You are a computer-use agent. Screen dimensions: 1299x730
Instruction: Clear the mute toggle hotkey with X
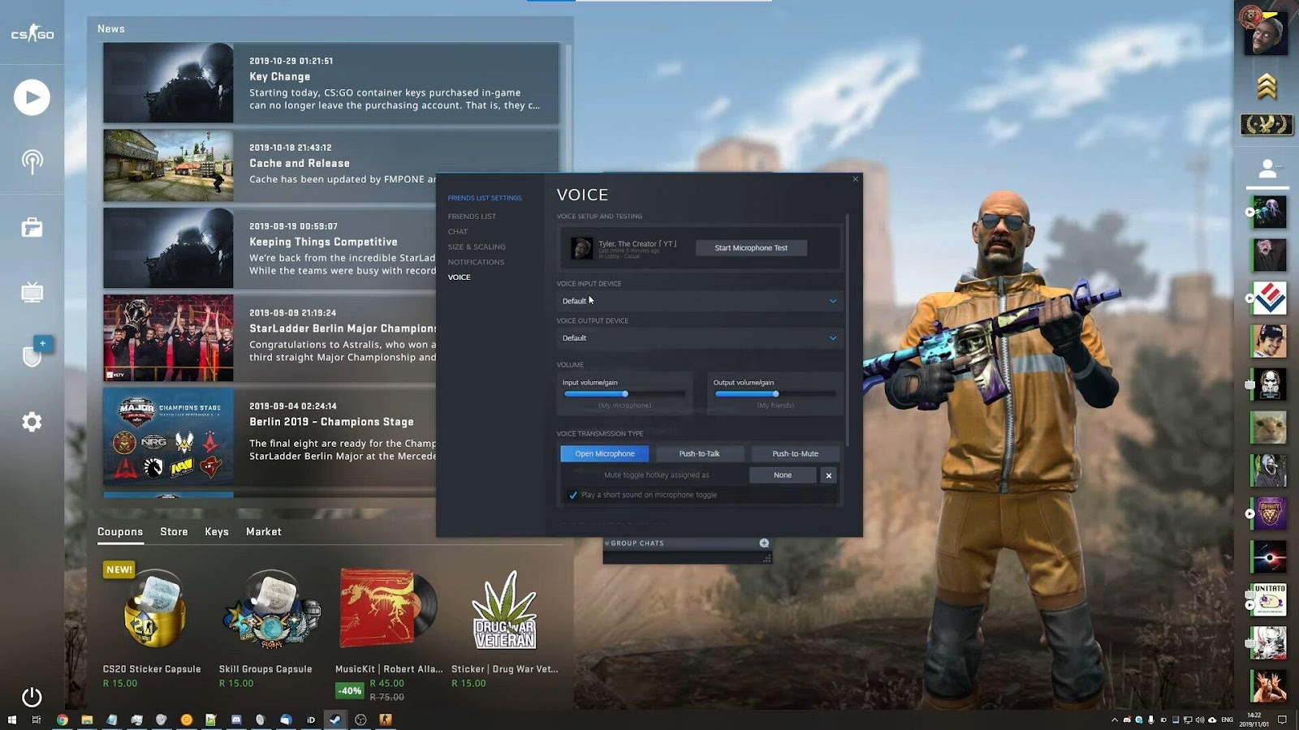pos(829,475)
